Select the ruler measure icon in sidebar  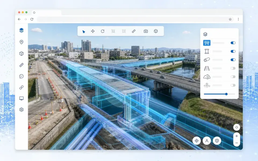21,65
